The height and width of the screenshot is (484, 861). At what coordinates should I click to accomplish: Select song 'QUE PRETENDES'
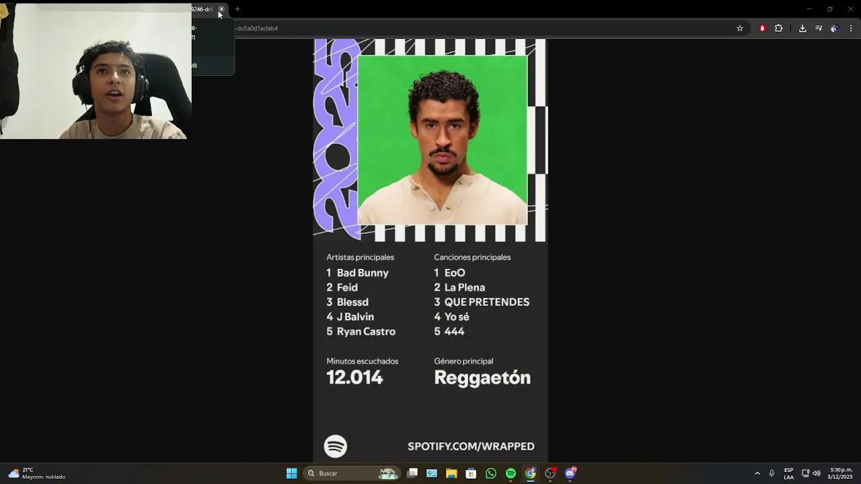pyautogui.click(x=487, y=302)
